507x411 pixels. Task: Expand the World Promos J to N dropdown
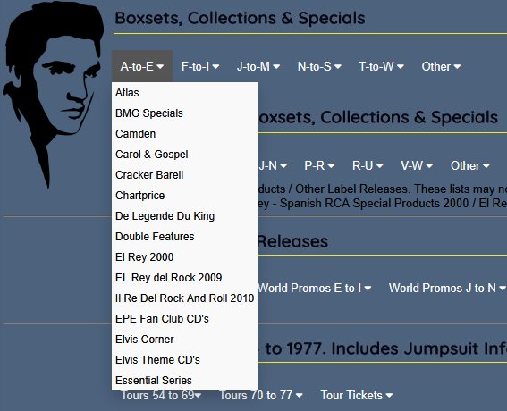(447, 288)
